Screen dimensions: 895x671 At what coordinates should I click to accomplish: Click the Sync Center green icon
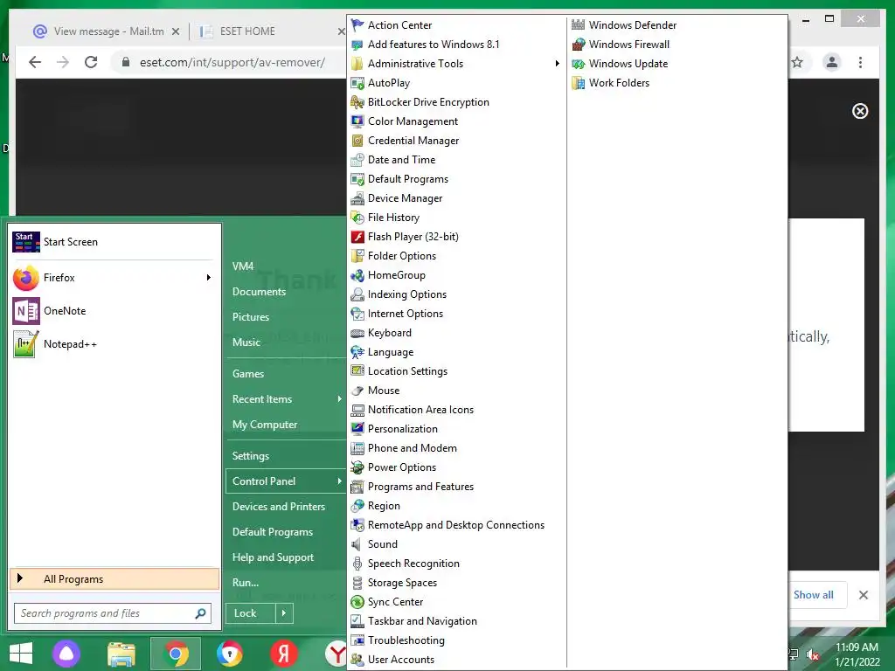[357, 602]
